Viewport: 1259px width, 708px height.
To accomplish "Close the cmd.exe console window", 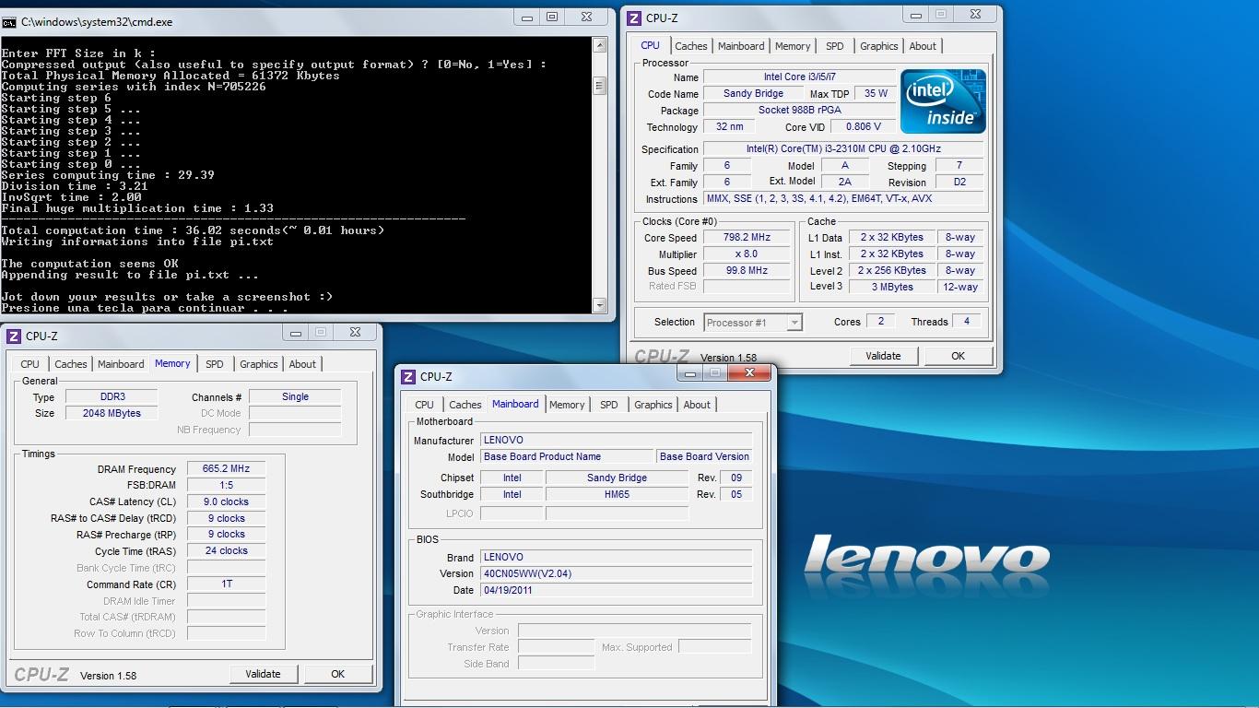I will click(x=586, y=17).
